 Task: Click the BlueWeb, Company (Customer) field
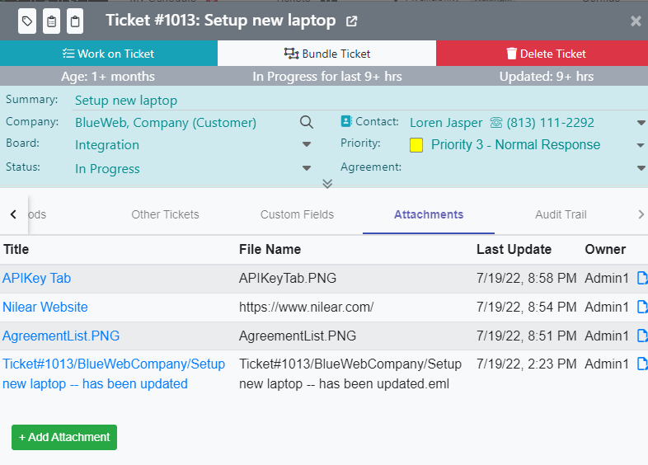coord(166,123)
